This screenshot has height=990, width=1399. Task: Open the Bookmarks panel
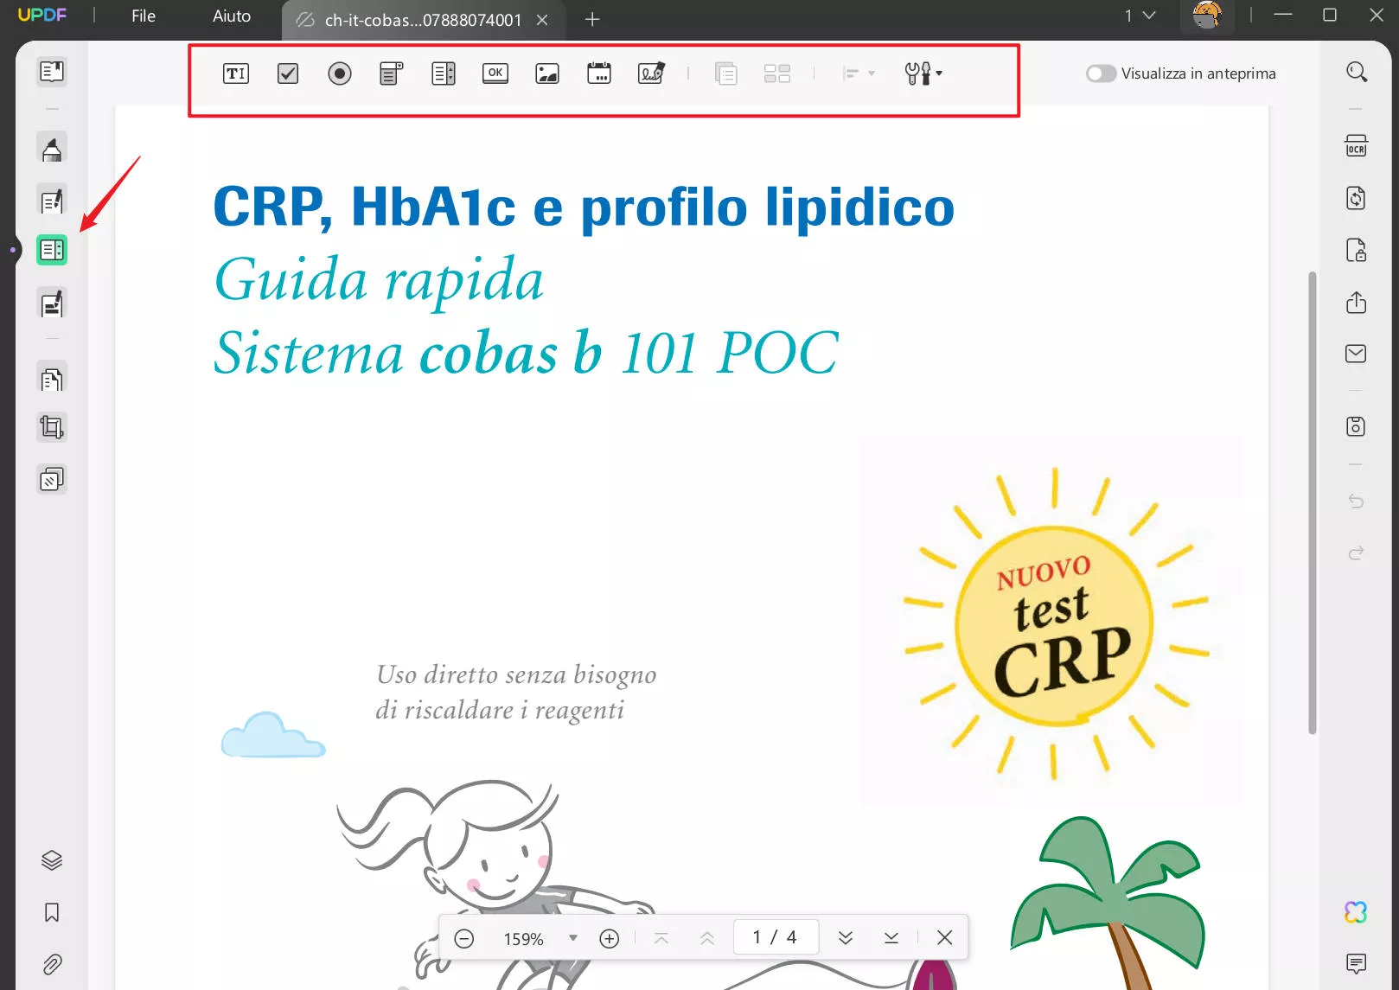52,912
